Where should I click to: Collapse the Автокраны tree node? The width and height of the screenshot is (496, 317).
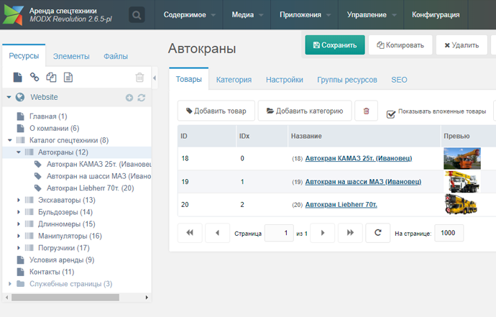pyautogui.click(x=19, y=152)
